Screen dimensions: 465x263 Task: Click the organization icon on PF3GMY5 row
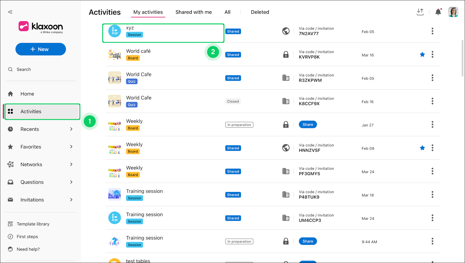click(286, 171)
